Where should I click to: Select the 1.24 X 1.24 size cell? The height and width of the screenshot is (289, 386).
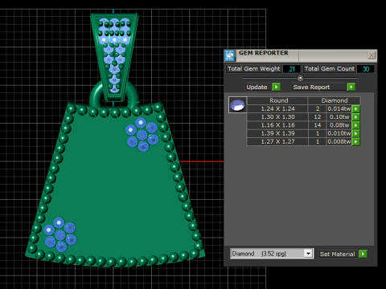point(277,109)
